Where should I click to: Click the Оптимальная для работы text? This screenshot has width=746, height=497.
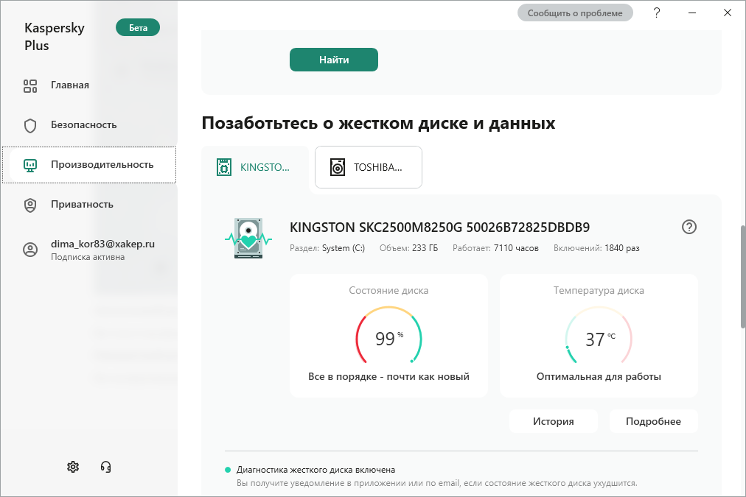click(599, 377)
